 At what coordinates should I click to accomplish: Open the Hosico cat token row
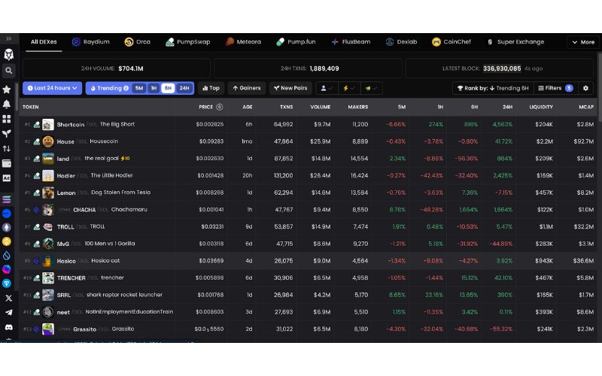point(308,261)
